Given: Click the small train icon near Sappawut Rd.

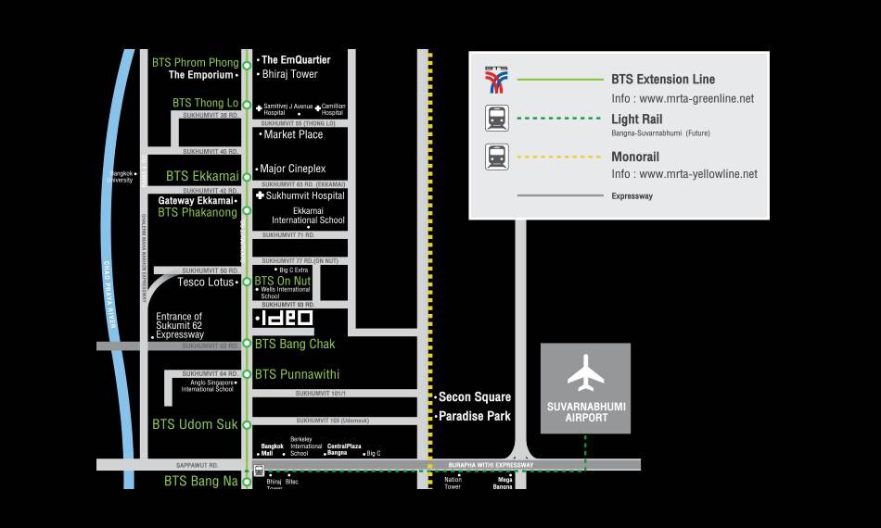Looking at the screenshot, I should (259, 471).
